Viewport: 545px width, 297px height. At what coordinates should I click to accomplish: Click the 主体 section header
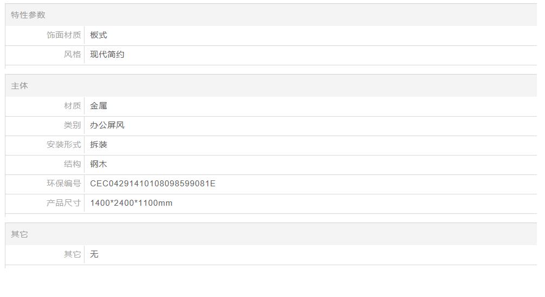tap(20, 86)
